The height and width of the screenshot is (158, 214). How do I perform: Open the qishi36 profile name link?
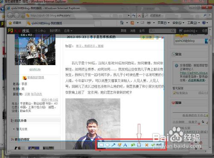pos(35,69)
